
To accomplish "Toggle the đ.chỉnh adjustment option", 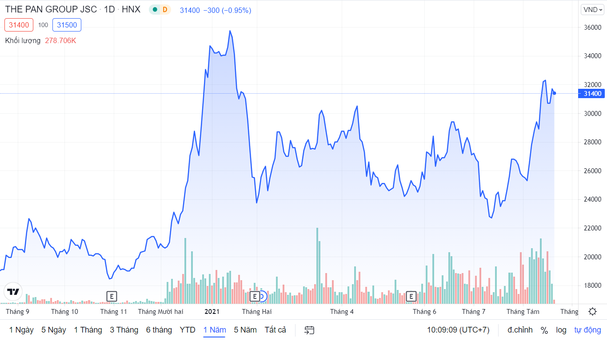I will coord(520,330).
